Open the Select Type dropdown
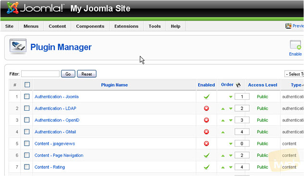Screen dimensions: 304x176 pyautogui.click(x=294, y=74)
